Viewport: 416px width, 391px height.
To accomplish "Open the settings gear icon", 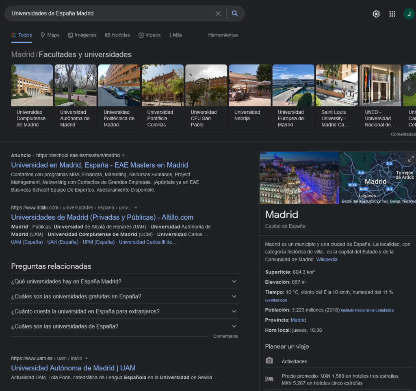I will coord(376,14).
